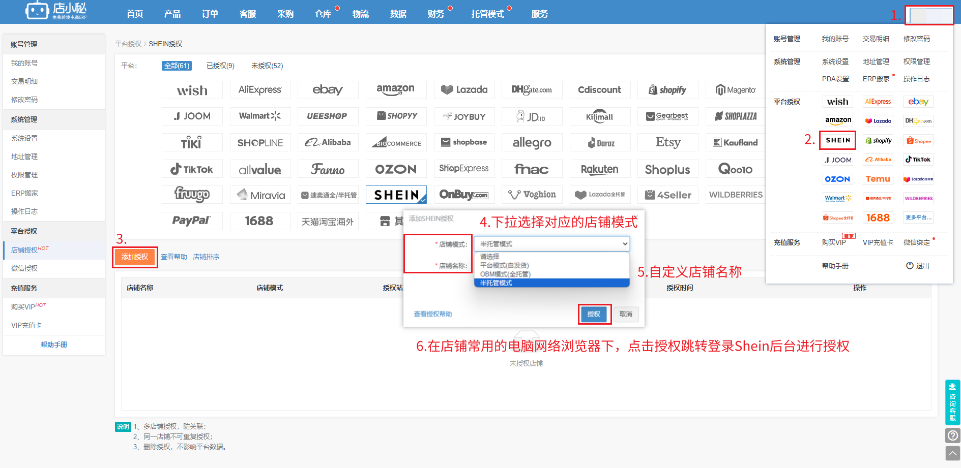Click the 1688 tile in main grid
This screenshot has height=468, width=961.
point(260,221)
